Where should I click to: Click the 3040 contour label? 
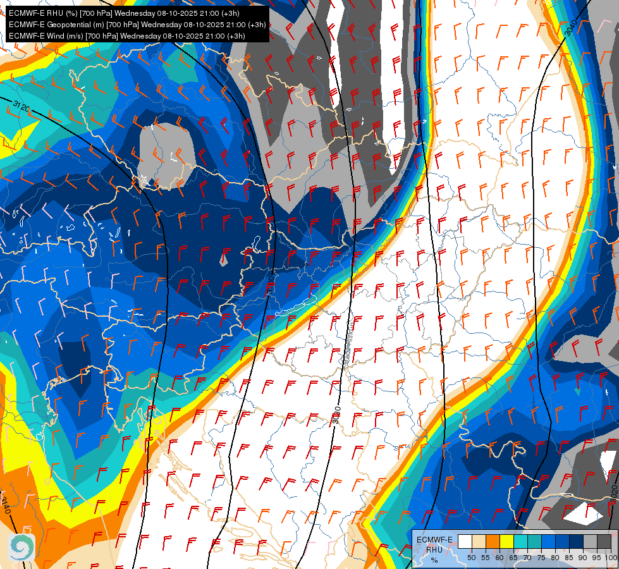click(571, 28)
